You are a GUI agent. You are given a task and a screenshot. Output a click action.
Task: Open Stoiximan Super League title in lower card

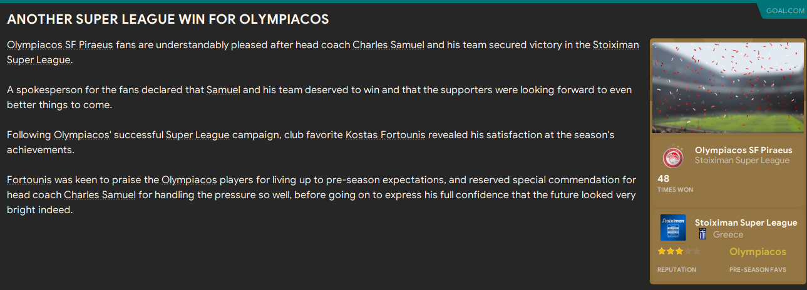tap(746, 222)
